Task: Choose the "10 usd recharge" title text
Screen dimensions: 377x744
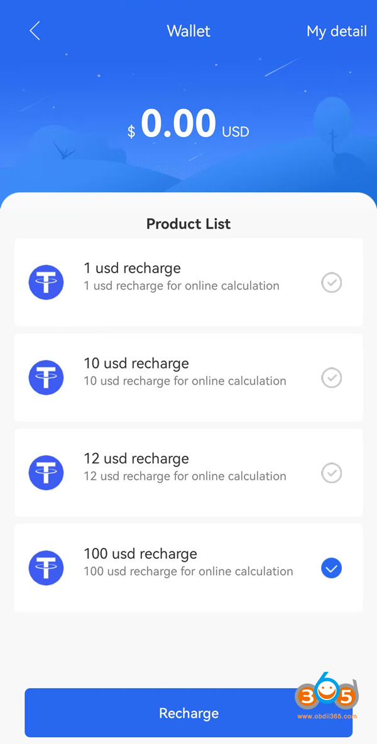Action: (136, 364)
